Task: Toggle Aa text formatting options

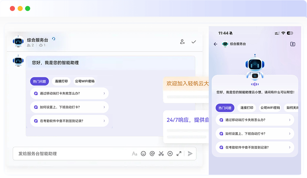Action: [134, 154]
